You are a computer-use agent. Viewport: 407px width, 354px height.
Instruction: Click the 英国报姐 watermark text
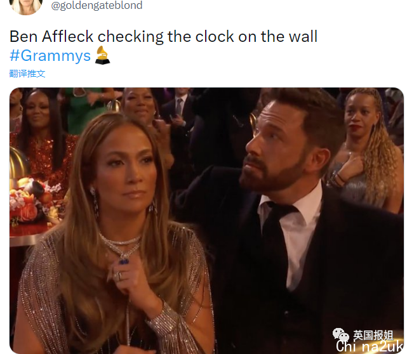[373, 336]
